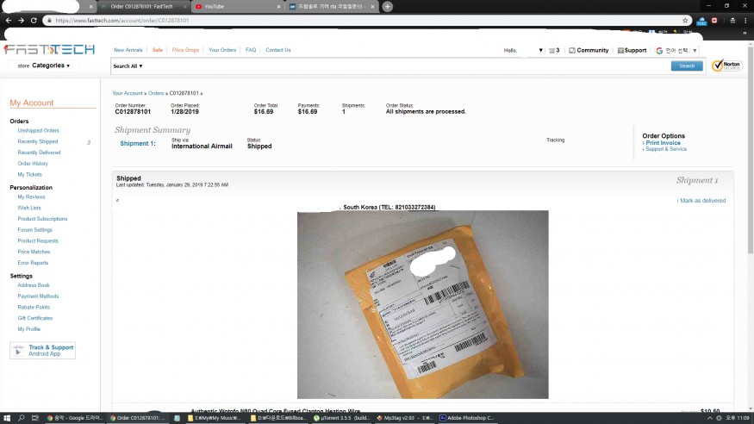Image resolution: width=754 pixels, height=424 pixels.
Task: Open the Support page link
Action: pos(632,51)
